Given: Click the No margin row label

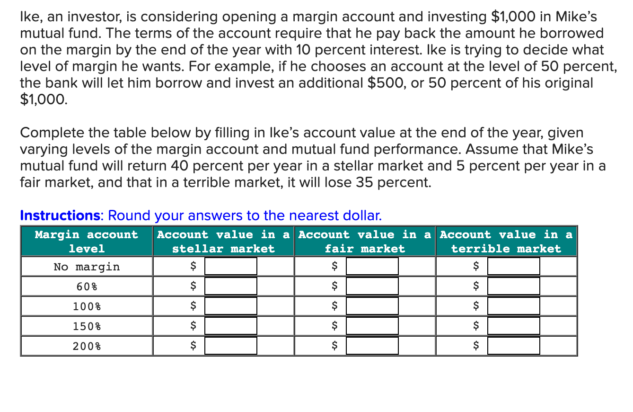Looking at the screenshot, I should tap(86, 266).
